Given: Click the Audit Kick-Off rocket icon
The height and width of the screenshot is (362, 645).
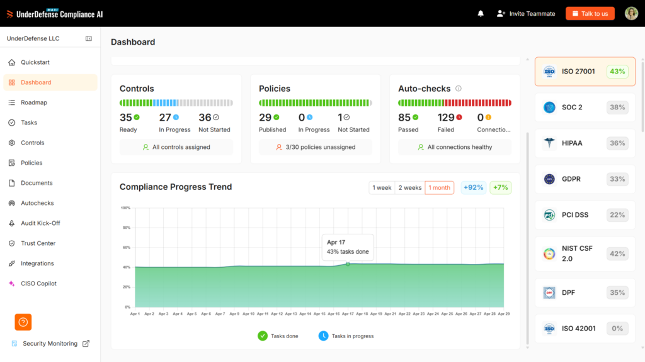Looking at the screenshot, I should [x=11, y=223].
